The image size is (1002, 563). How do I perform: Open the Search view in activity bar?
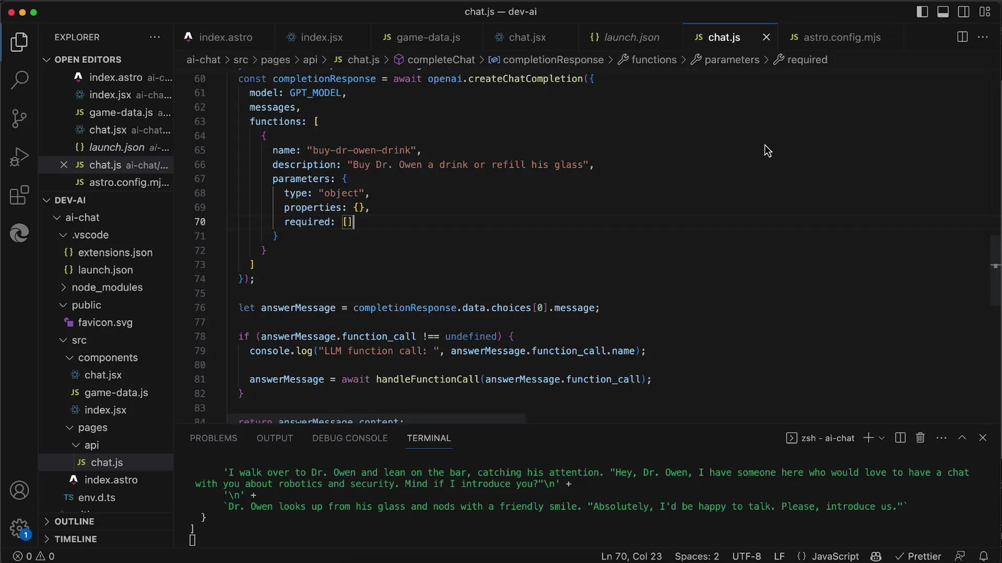[19, 80]
